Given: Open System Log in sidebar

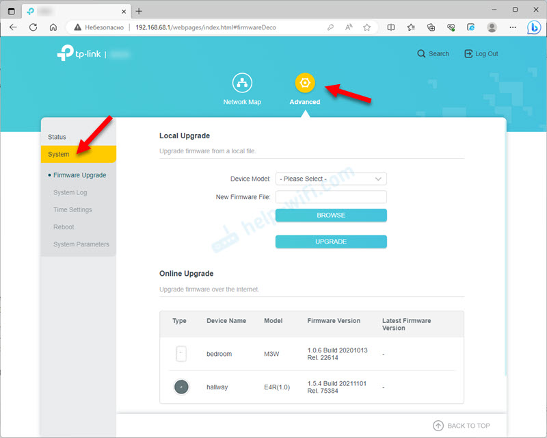Looking at the screenshot, I should click(70, 192).
